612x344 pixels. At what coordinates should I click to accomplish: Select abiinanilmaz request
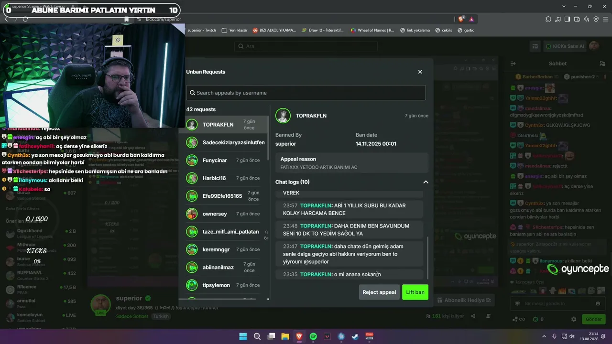click(x=227, y=267)
